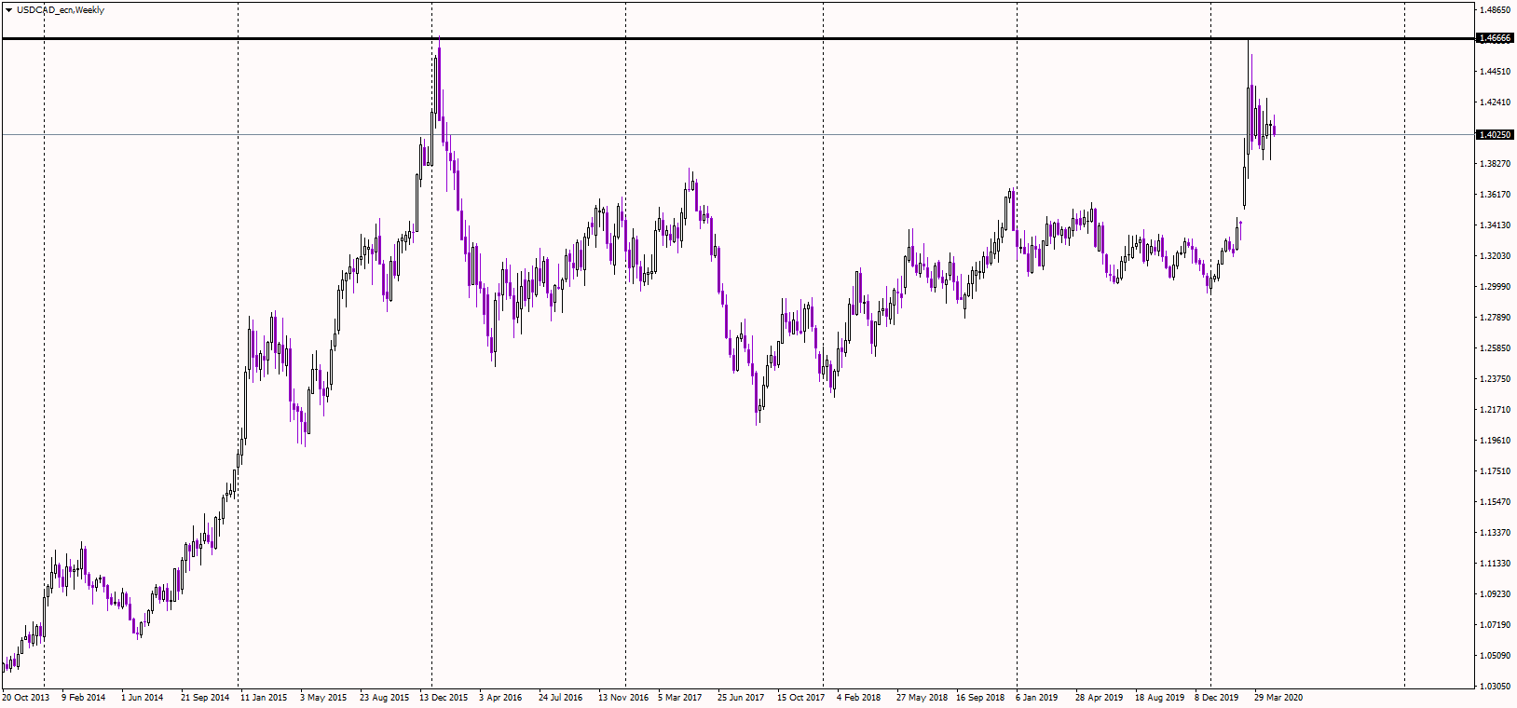Click the 1.25850 label on price scale
1517x708 pixels.
1495,348
